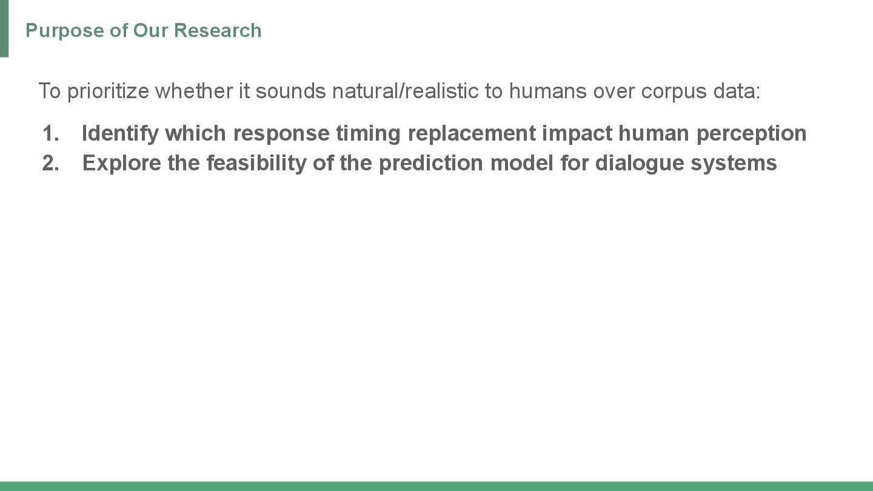Image resolution: width=873 pixels, height=491 pixels.
Task: Click the word "replacement" in first item
Action: coord(472,133)
